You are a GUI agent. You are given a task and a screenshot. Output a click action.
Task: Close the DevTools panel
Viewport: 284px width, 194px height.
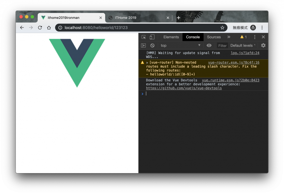point(263,37)
